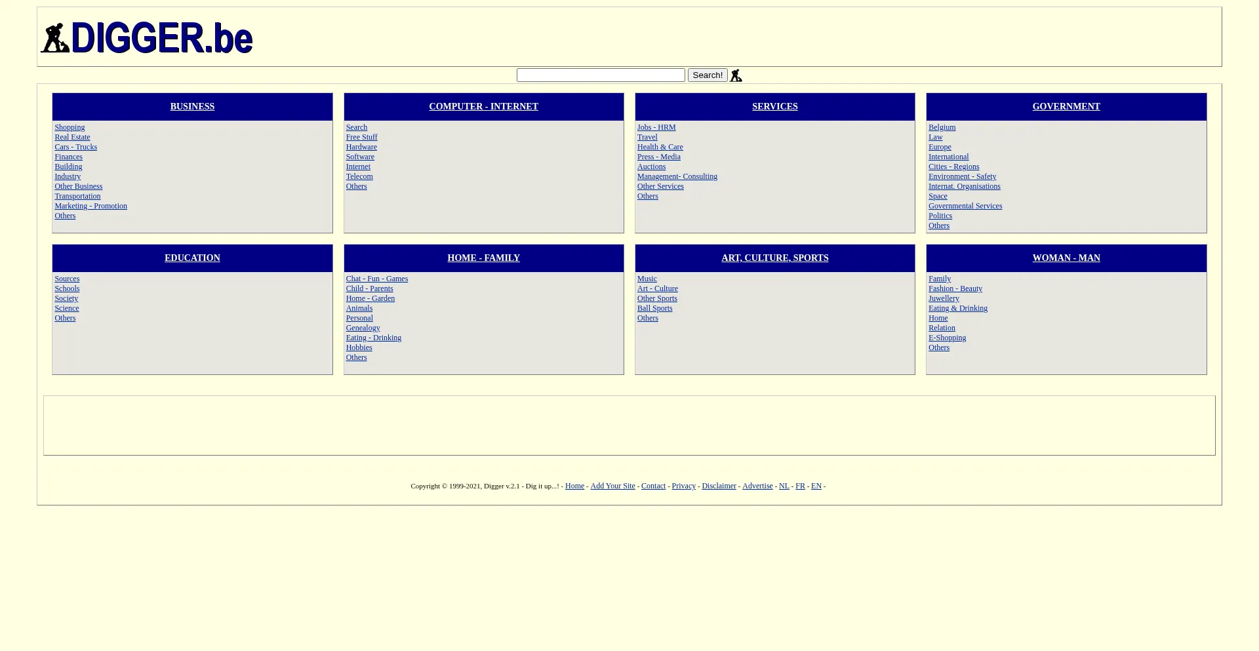
Task: Open the Health & Care link
Action: coord(660,147)
